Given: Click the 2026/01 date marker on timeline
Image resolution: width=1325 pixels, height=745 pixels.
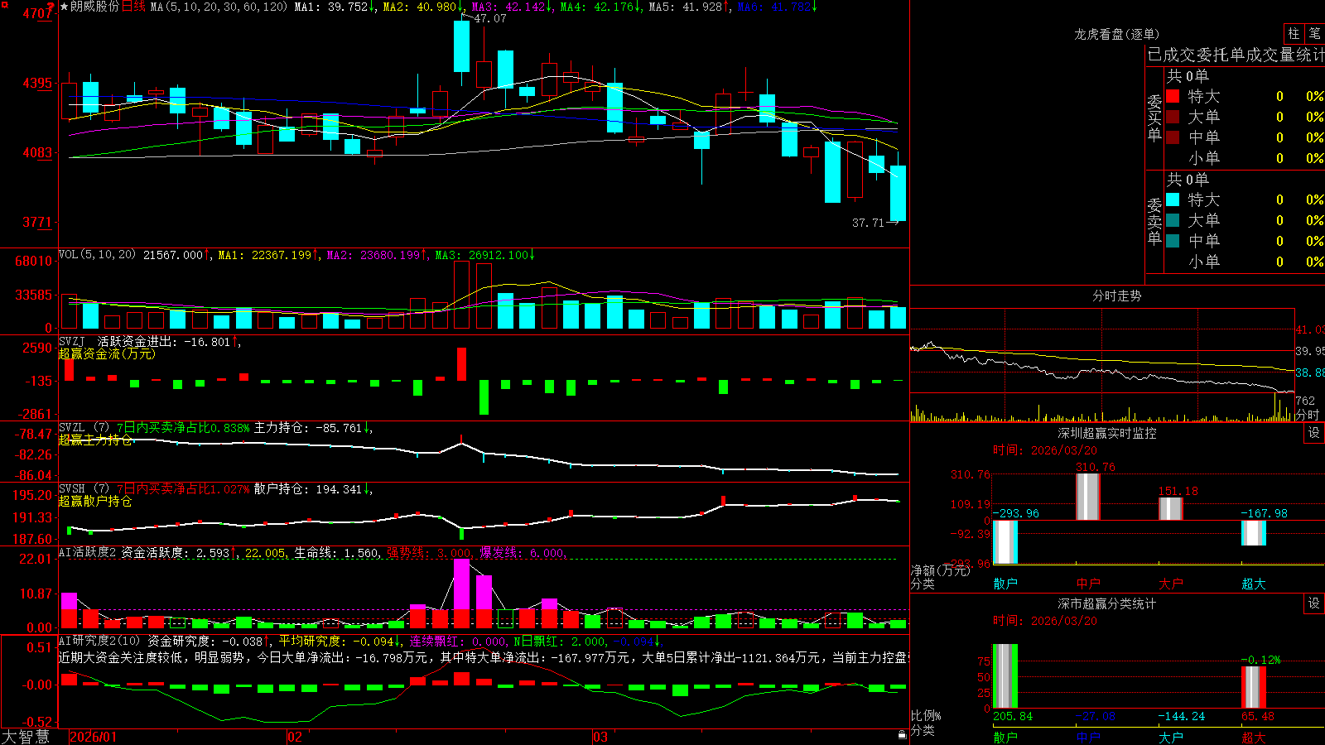Looking at the screenshot, I should [94, 737].
